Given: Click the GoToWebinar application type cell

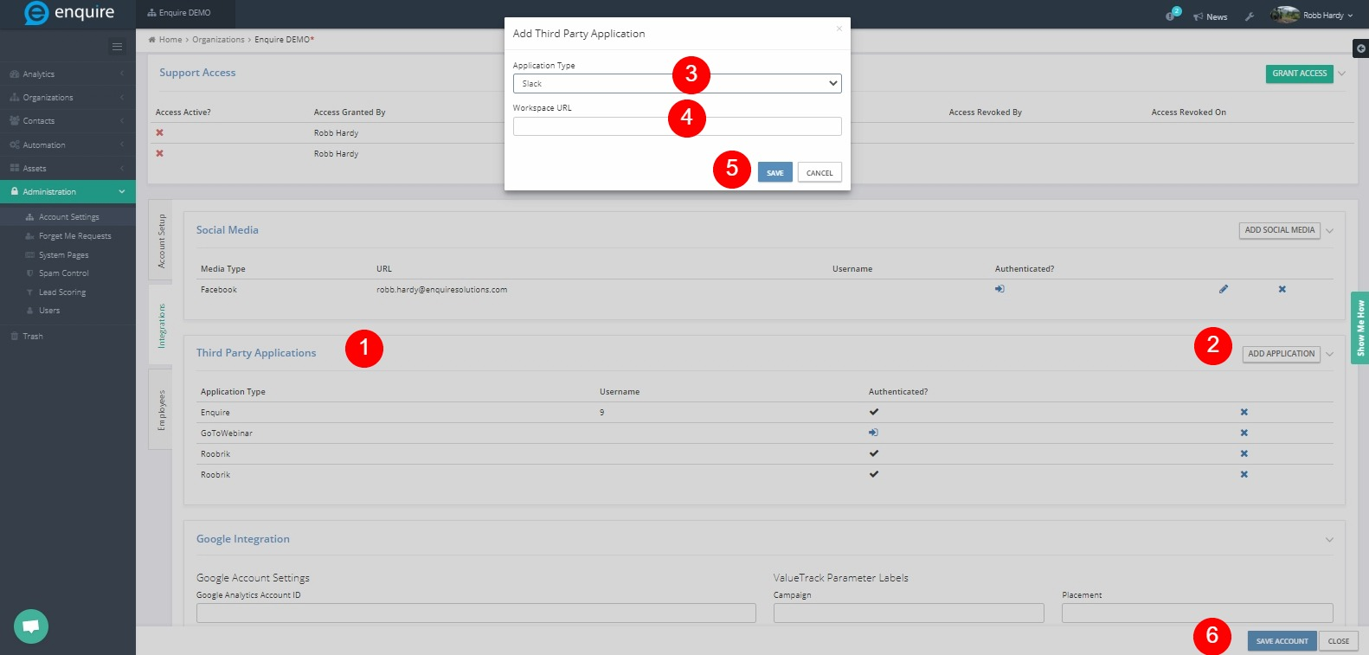Looking at the screenshot, I should (x=227, y=433).
